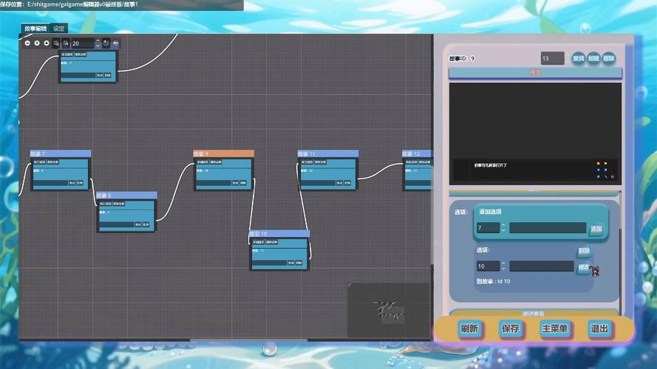The width and height of the screenshot is (657, 369).
Task: Click the second yellow icon in preview
Action: [605, 163]
